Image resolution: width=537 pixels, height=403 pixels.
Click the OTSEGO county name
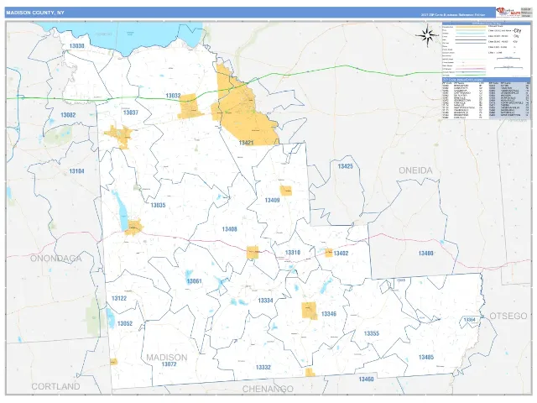(x=508, y=316)
